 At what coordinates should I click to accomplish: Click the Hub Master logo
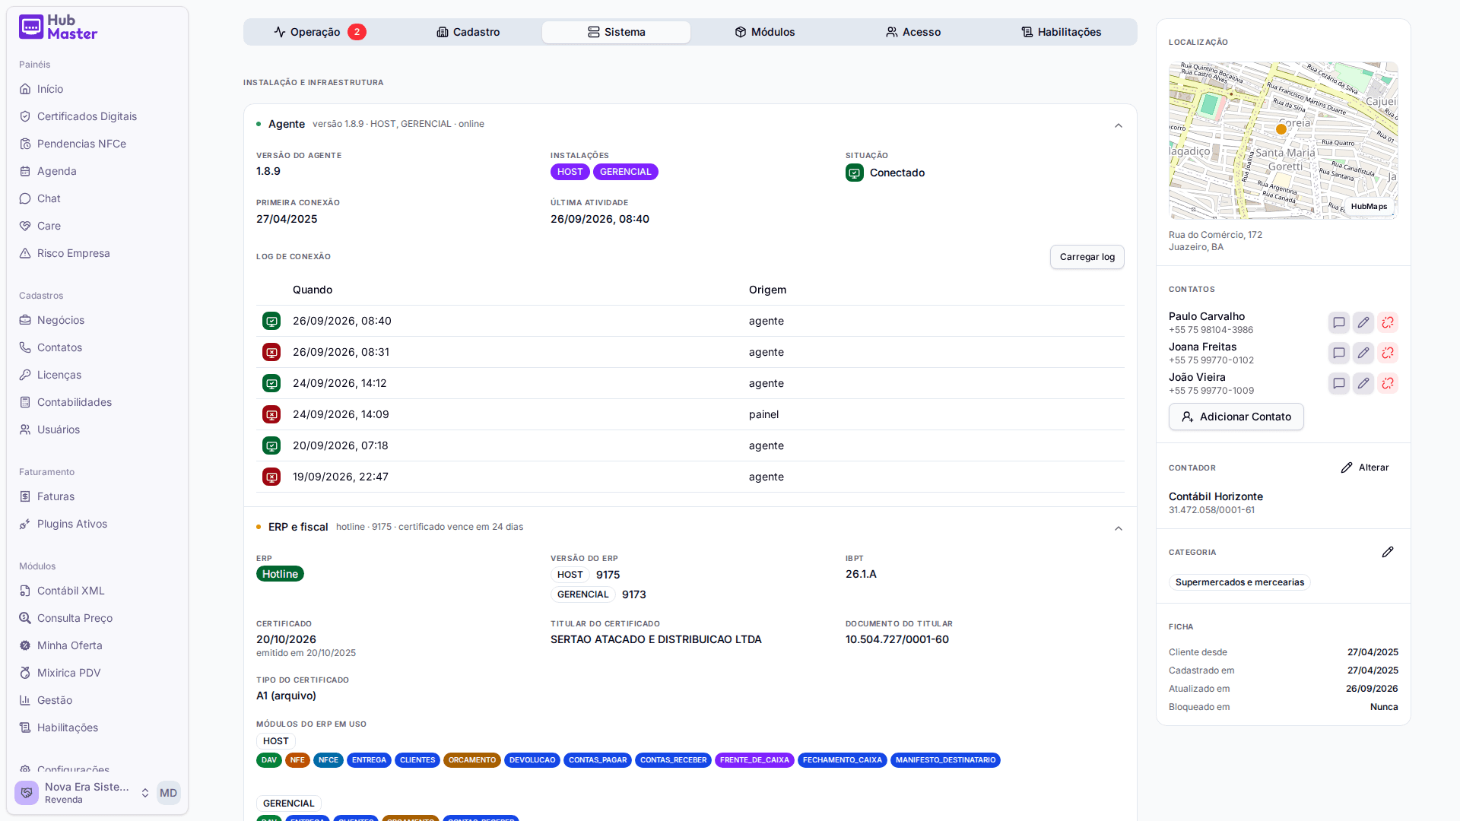point(59,27)
